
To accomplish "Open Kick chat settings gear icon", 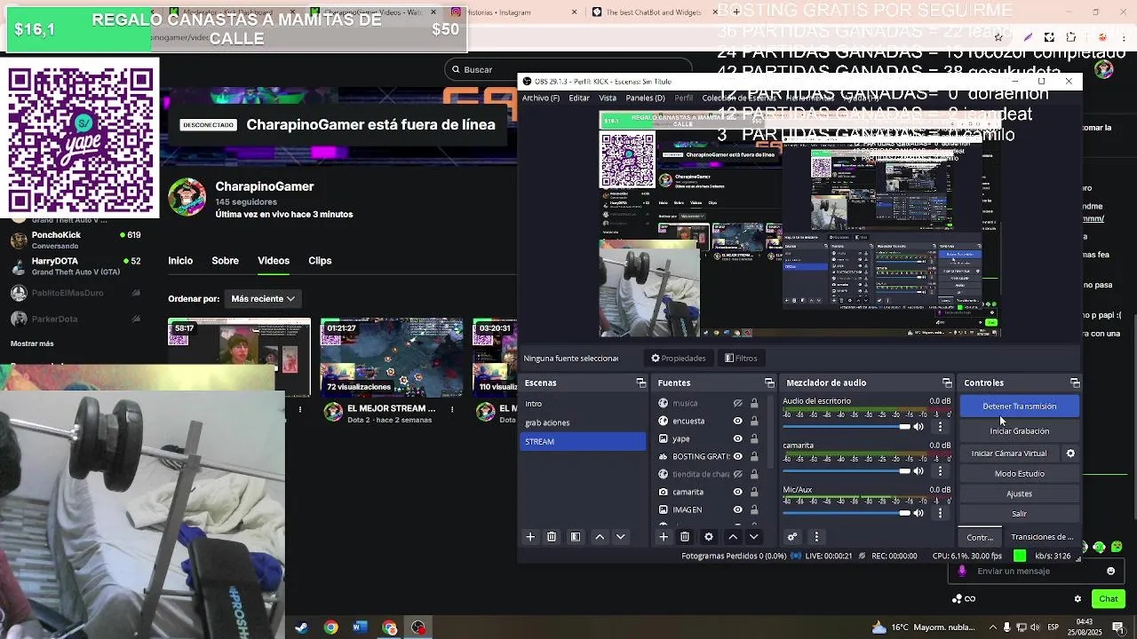I will pyautogui.click(x=1077, y=599).
